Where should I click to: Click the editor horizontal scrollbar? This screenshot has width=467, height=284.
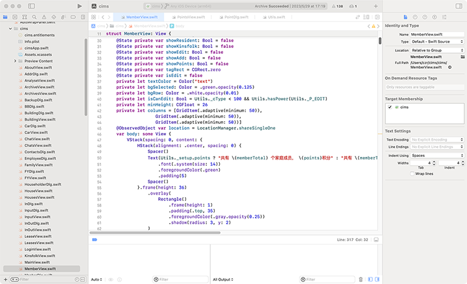pos(155,233)
